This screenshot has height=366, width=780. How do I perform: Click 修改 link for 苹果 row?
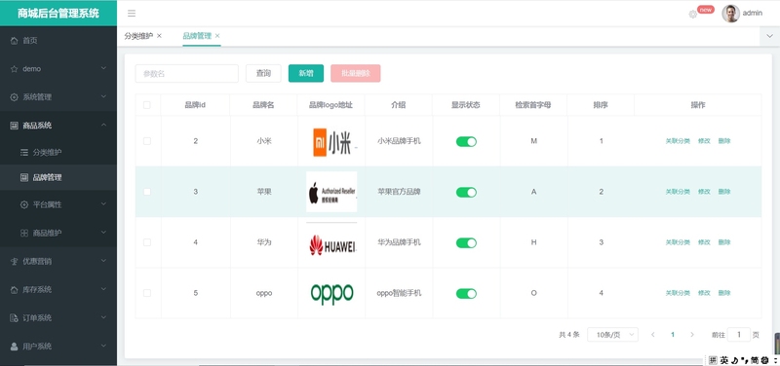pos(704,192)
